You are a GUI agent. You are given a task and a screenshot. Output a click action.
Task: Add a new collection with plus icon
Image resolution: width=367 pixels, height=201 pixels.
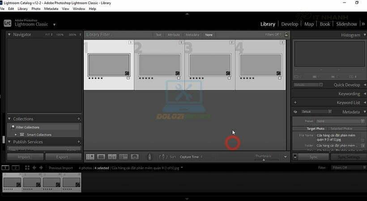tap(79, 119)
